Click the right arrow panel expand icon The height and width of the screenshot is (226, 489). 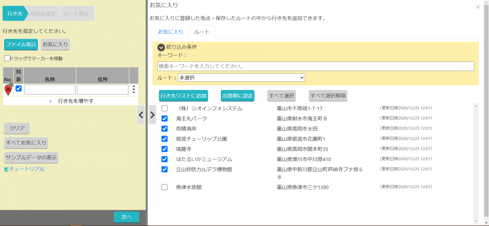tap(152, 115)
